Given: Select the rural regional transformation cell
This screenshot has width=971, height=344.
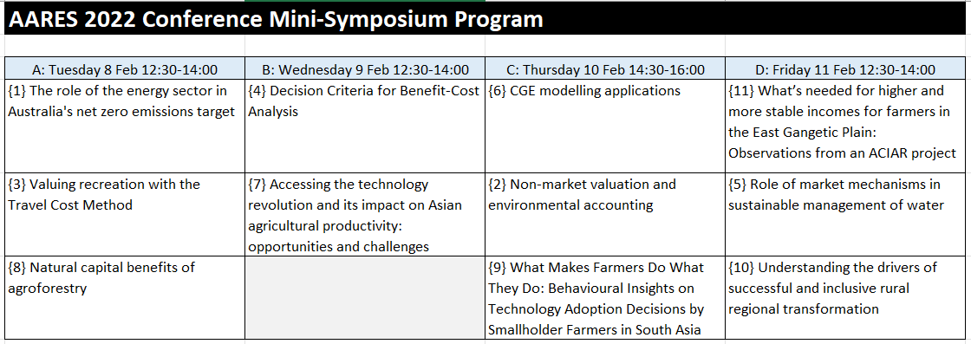Looking at the screenshot, I should click(x=846, y=298).
